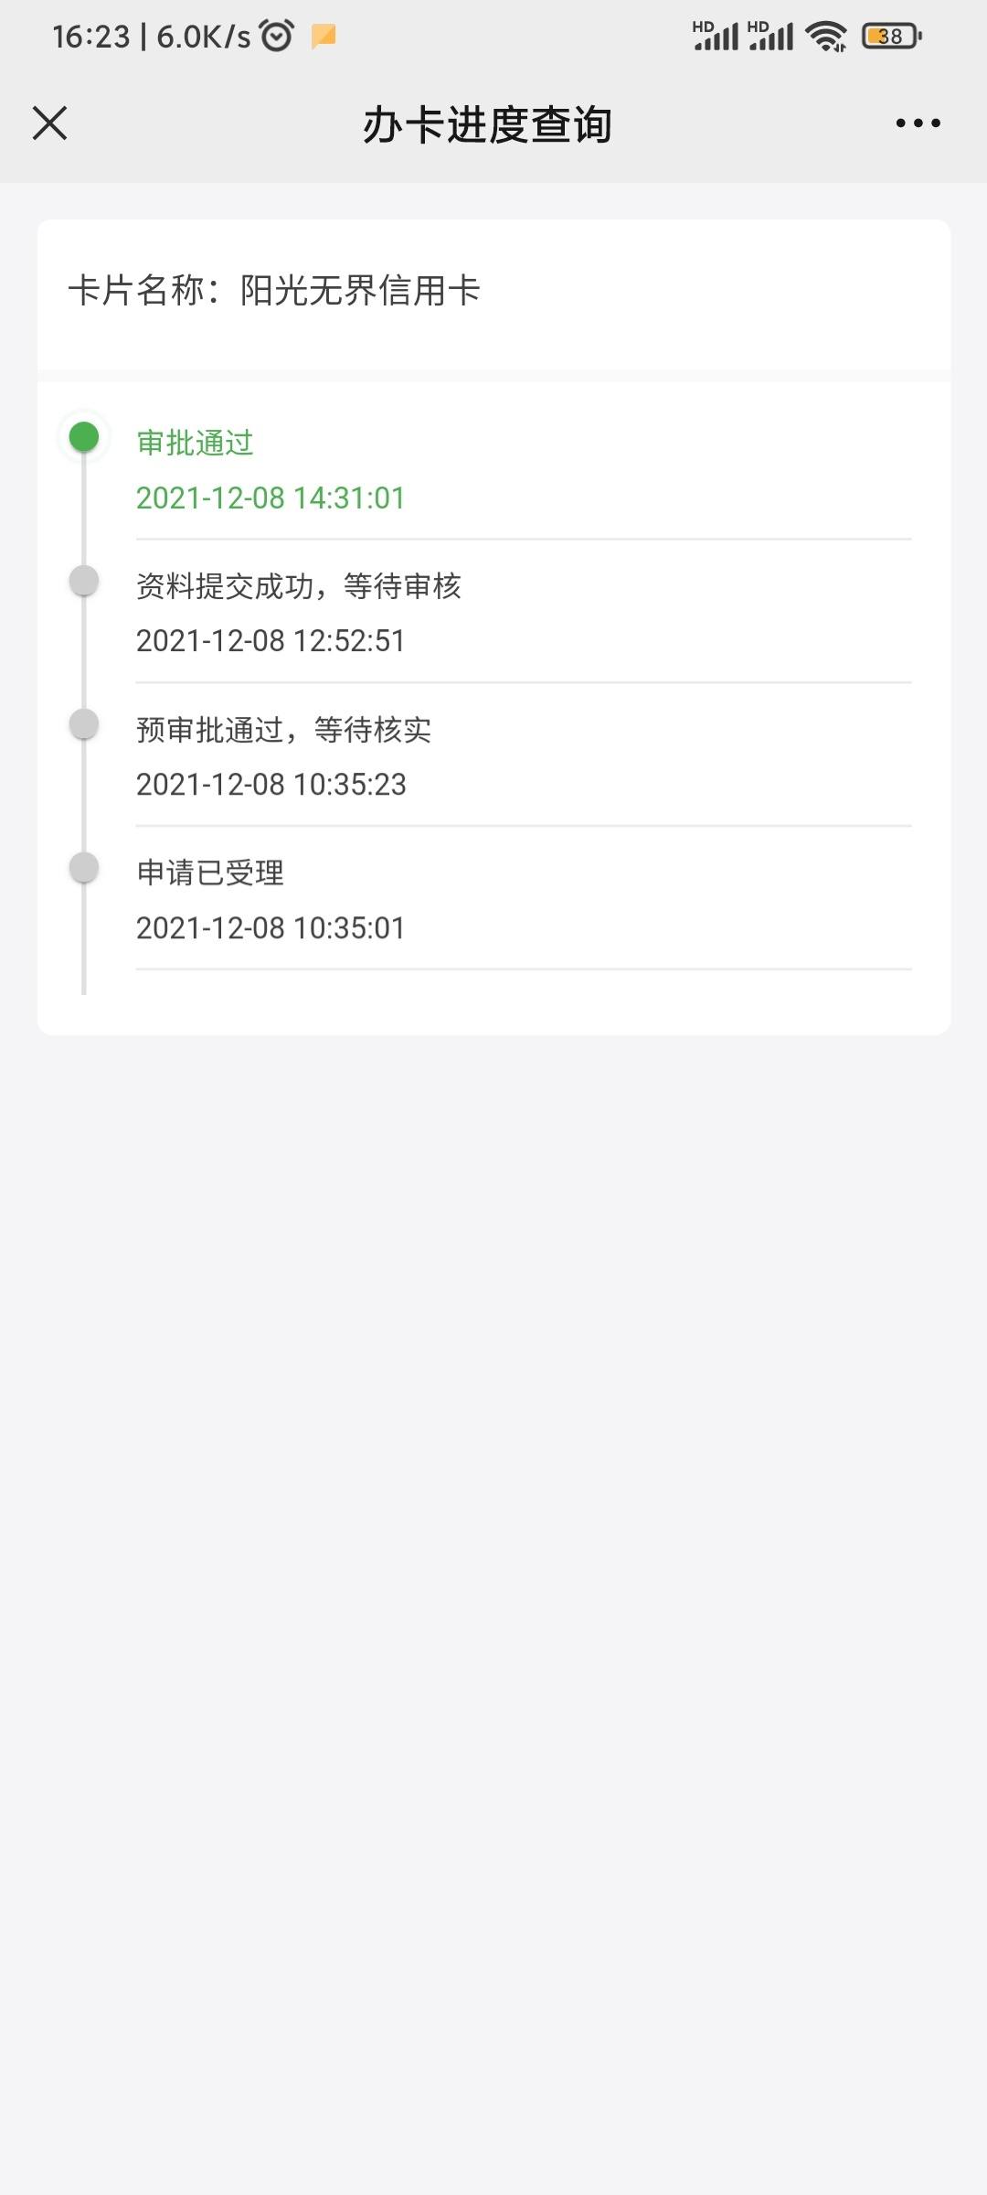Tap the clock time in status bar
Viewport: 987px width, 2195px height.
(91, 37)
